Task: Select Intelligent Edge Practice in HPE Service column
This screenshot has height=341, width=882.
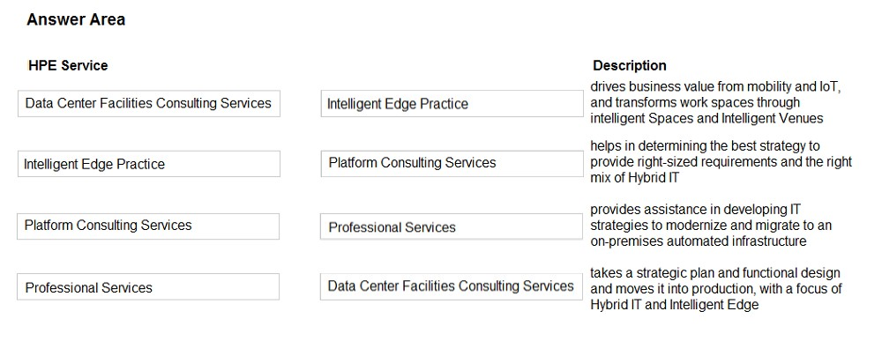Action: [148, 164]
